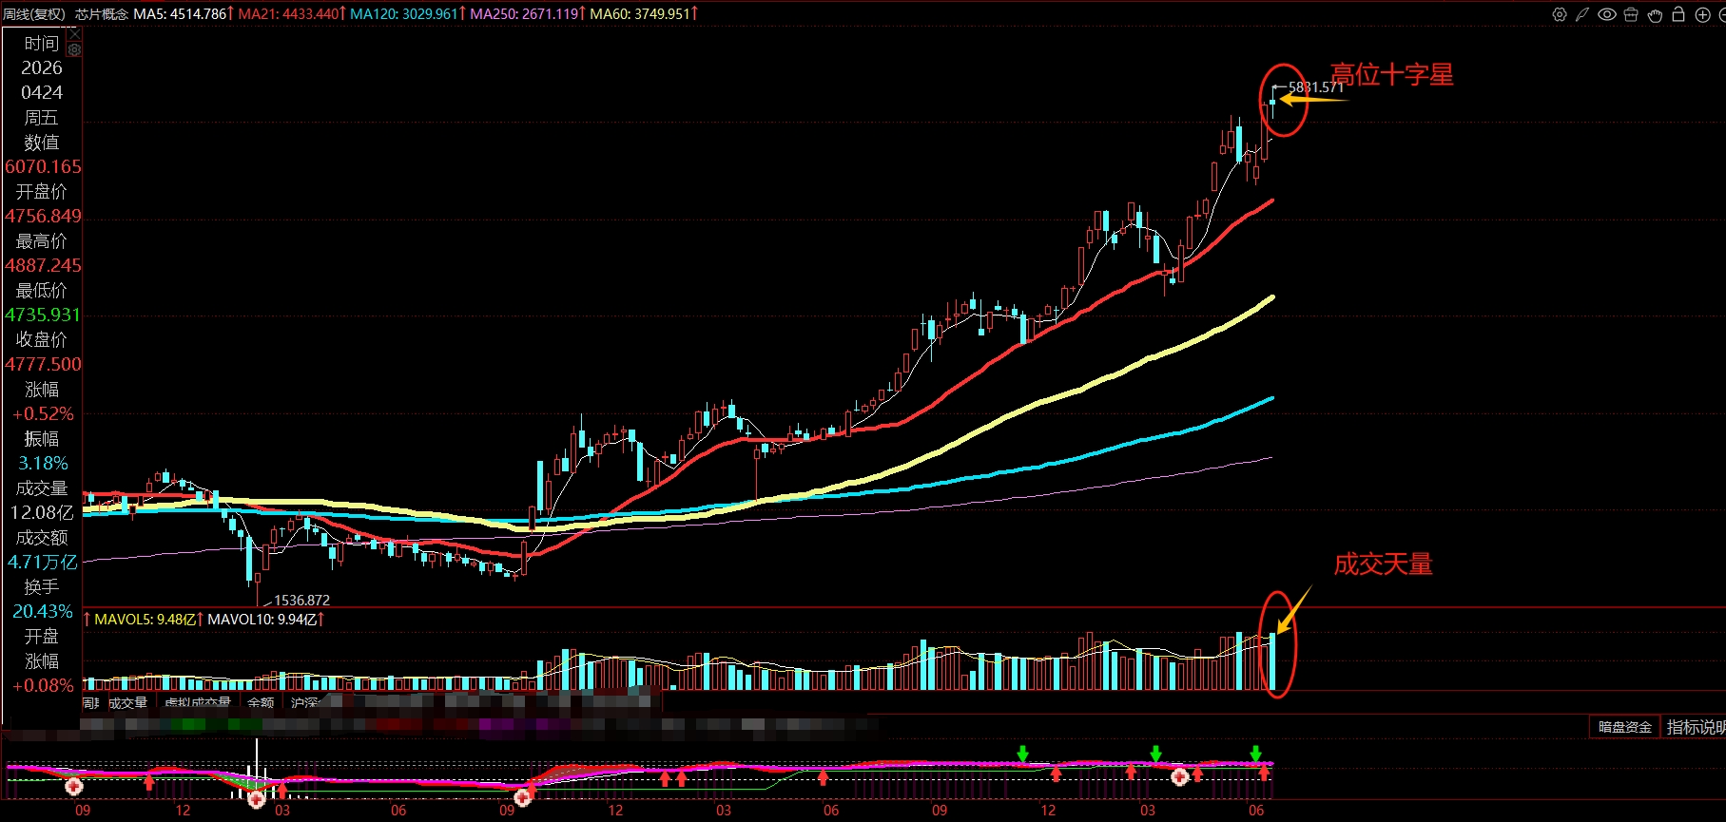This screenshot has height=822, width=1726.
Task: Click the 振幅 value 3.18%
Action: click(x=43, y=464)
